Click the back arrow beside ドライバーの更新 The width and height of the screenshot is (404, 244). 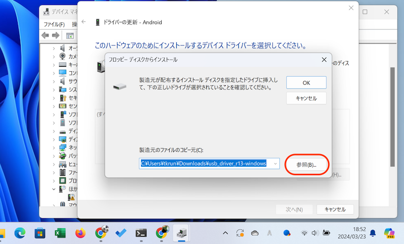[84, 22]
